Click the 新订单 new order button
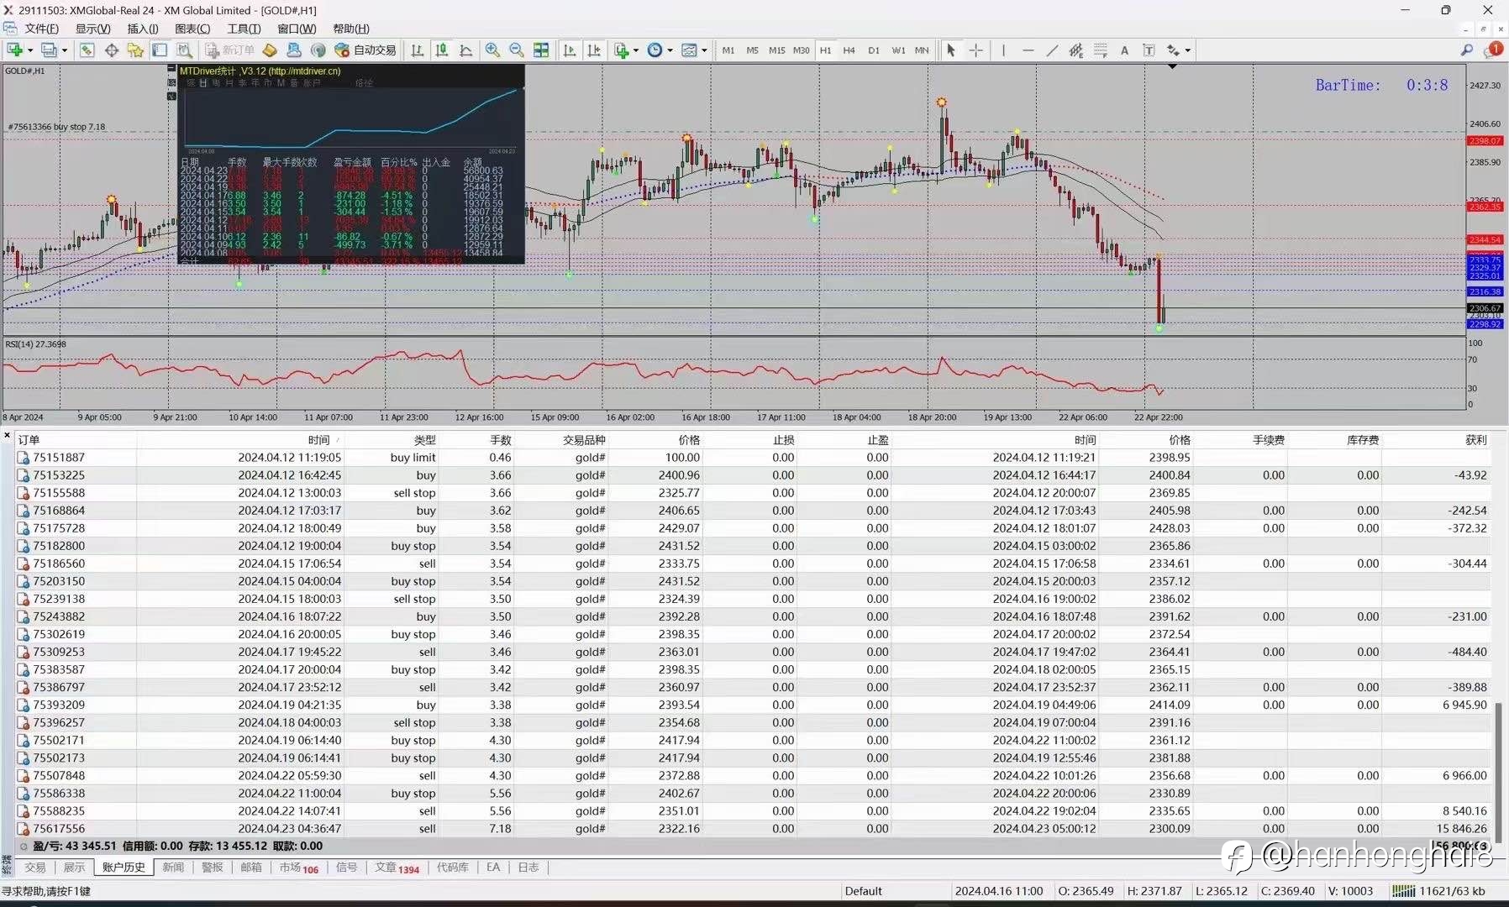 click(230, 50)
